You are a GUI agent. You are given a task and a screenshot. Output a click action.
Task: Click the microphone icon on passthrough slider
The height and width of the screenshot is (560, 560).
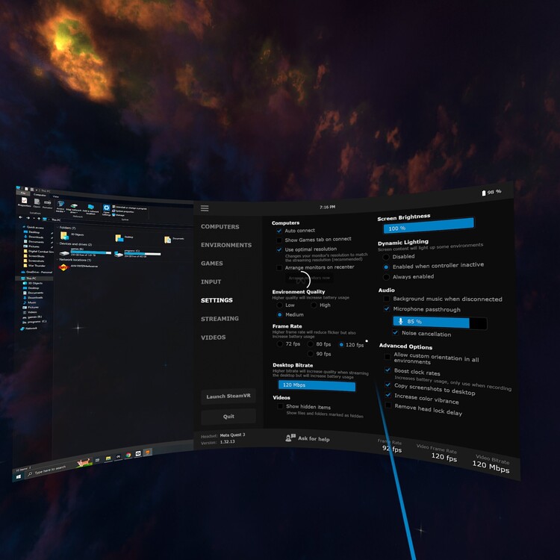(x=401, y=321)
